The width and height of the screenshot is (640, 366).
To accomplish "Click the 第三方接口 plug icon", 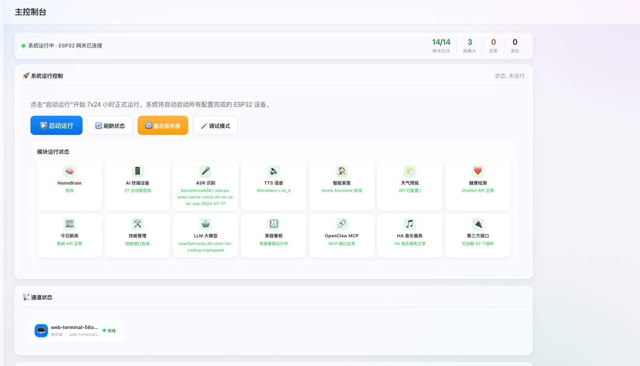I will pos(478,224).
